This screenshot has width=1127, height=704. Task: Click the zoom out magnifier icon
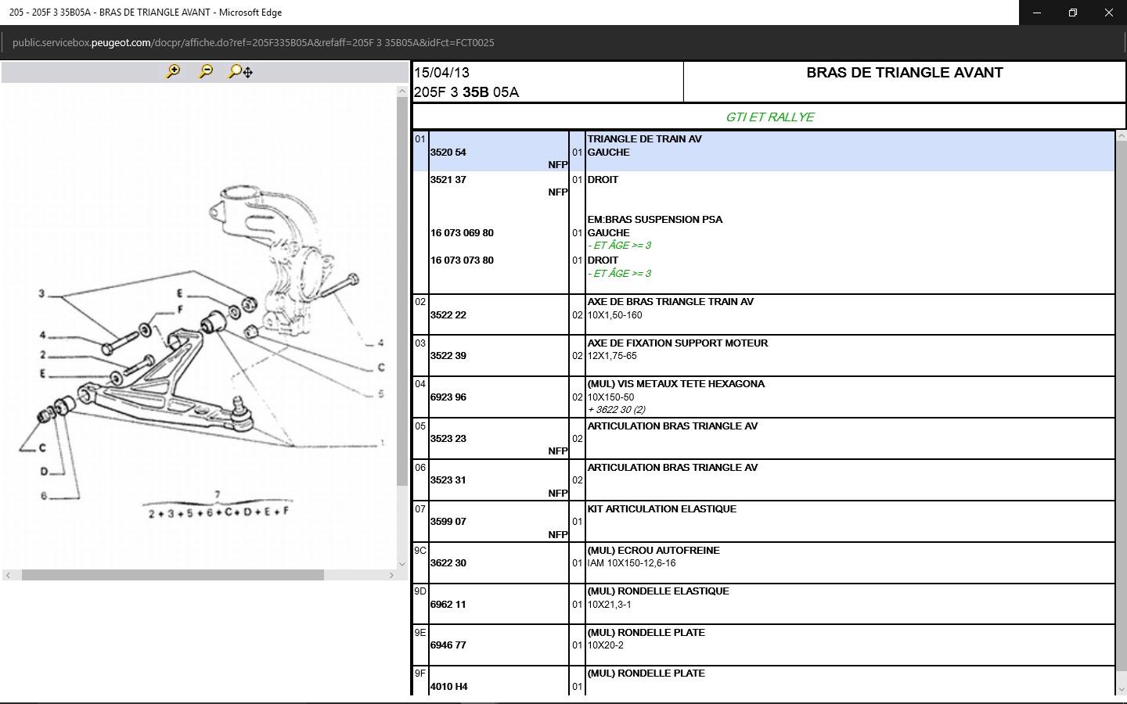click(x=206, y=72)
